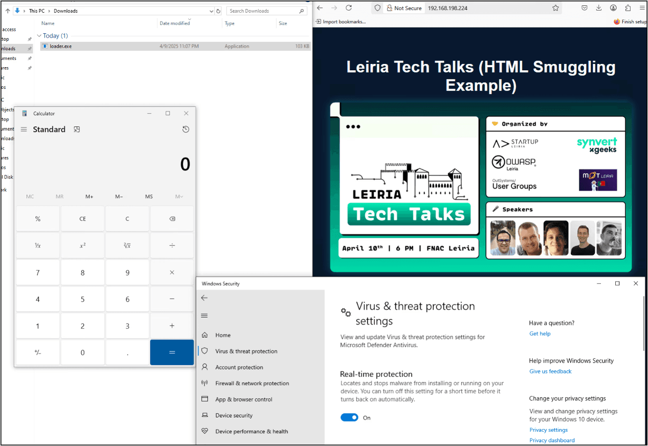Open Firefox account icon
Image resolution: width=648 pixels, height=446 pixels.
(x=613, y=8)
